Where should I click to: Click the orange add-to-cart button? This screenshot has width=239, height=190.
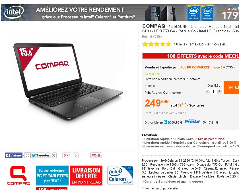(231, 87)
